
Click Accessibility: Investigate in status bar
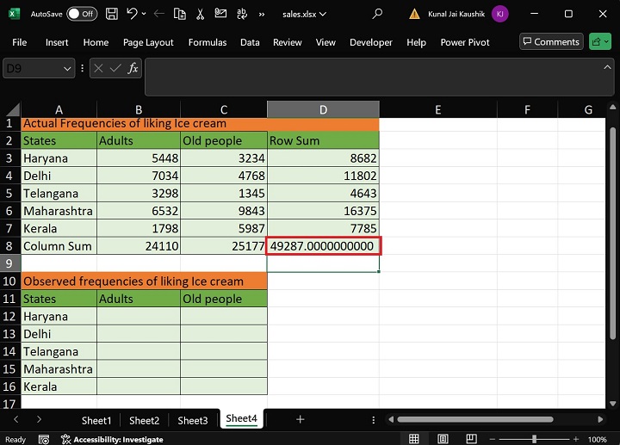(112, 439)
